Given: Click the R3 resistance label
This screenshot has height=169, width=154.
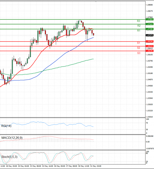Looking at the screenshot, I should tap(138, 21).
